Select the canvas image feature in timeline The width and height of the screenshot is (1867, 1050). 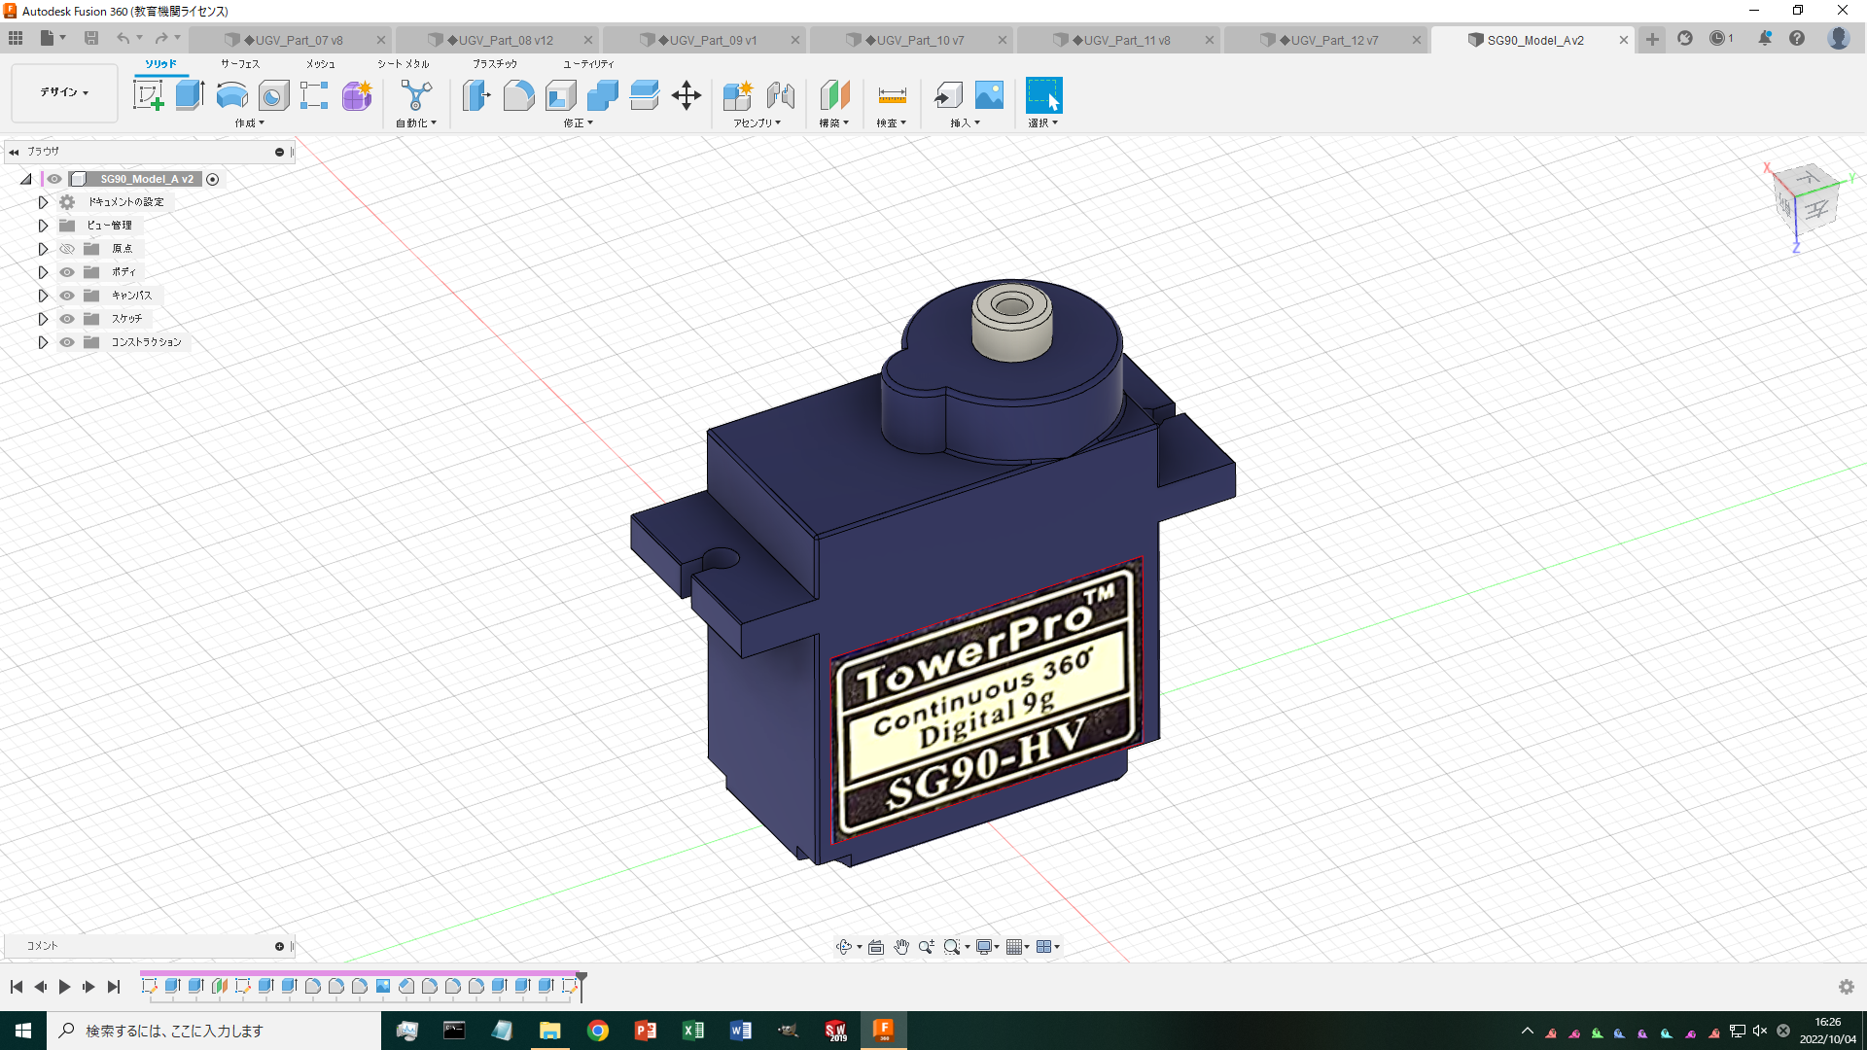[383, 986]
